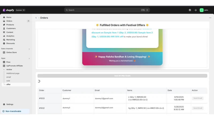Click the Orders count badge showing 3

click(28, 21)
